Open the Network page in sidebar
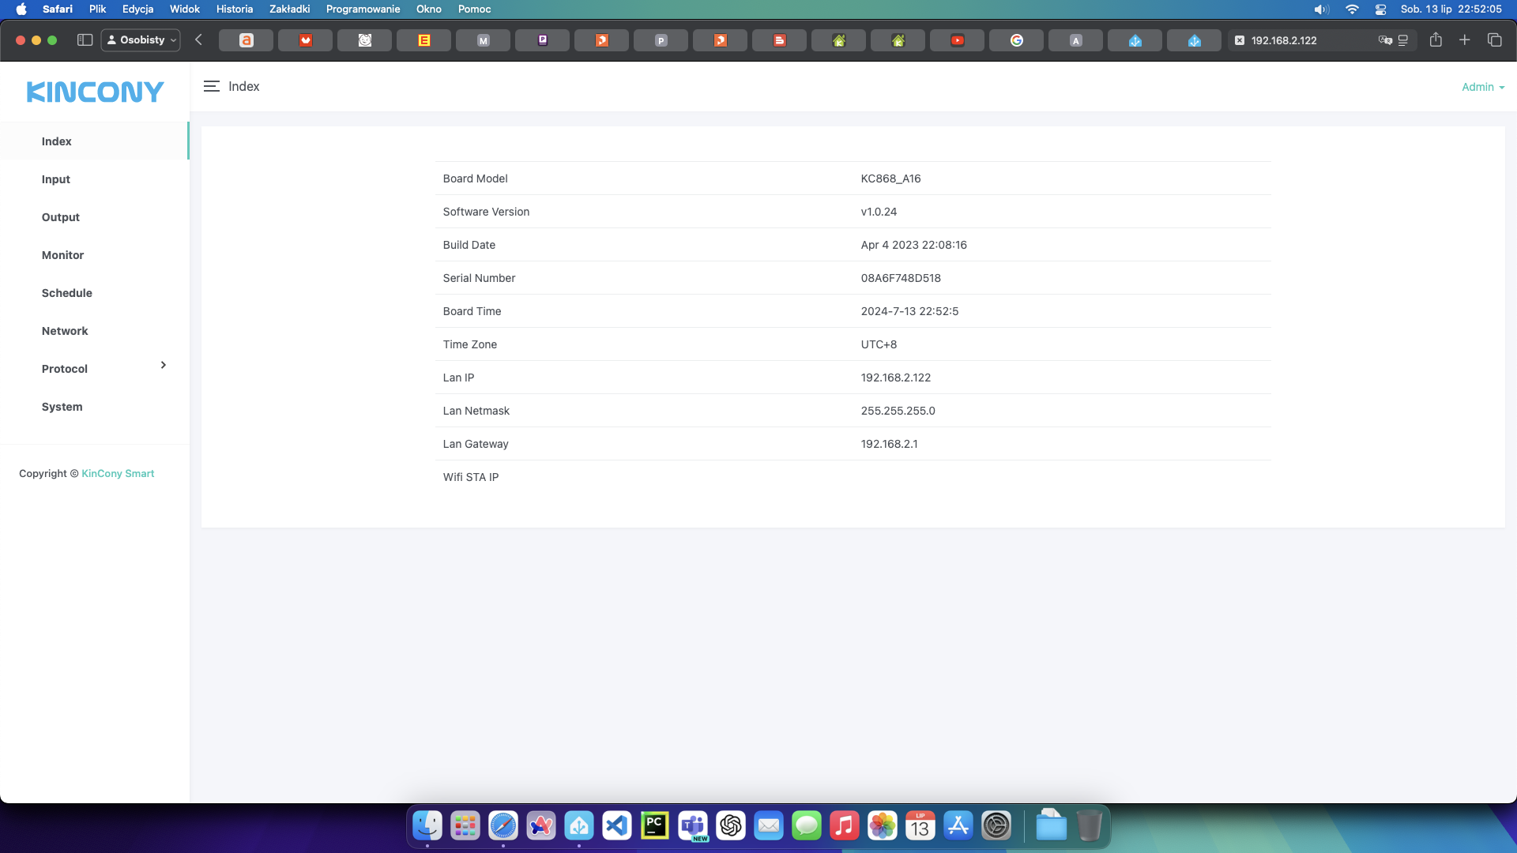The height and width of the screenshot is (853, 1517). click(x=65, y=331)
